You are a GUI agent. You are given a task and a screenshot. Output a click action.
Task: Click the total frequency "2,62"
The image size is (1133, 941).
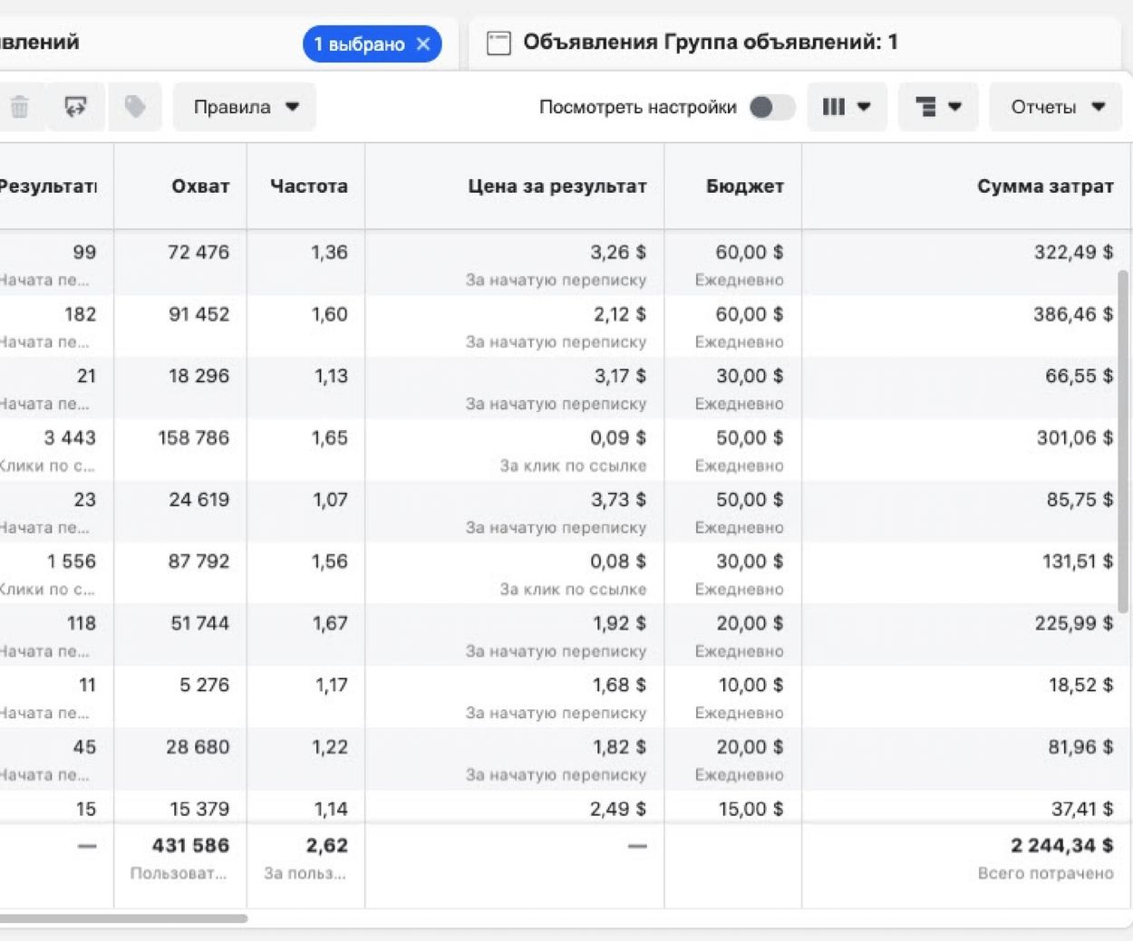point(327,846)
